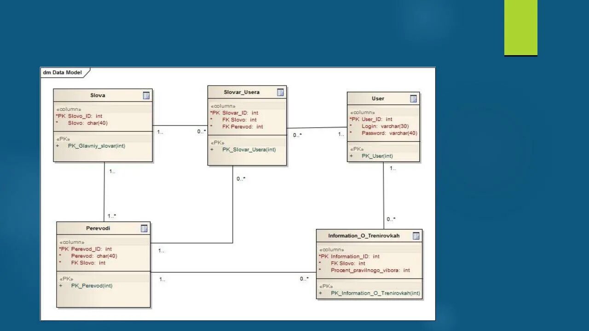Image resolution: width=589 pixels, height=331 pixels.
Task: Select the Slova table title
Action: (98, 96)
